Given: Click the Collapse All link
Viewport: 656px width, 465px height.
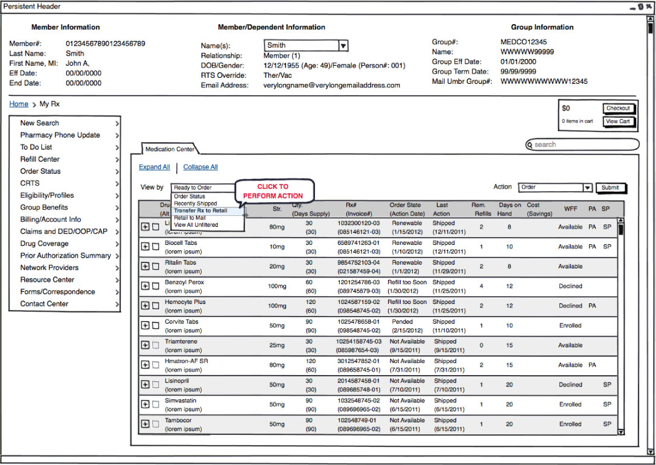Looking at the screenshot, I should point(200,167).
